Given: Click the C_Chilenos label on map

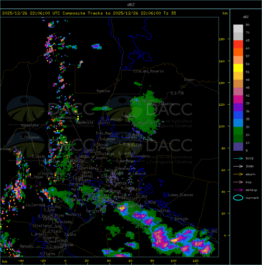Looking at the screenshot, I should pos(30,137).
